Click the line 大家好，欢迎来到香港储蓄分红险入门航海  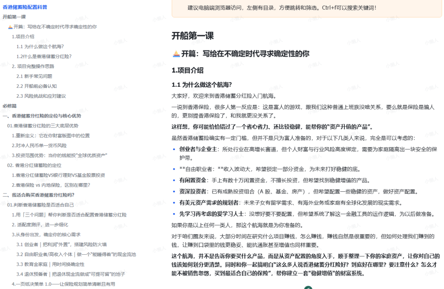(224, 96)
